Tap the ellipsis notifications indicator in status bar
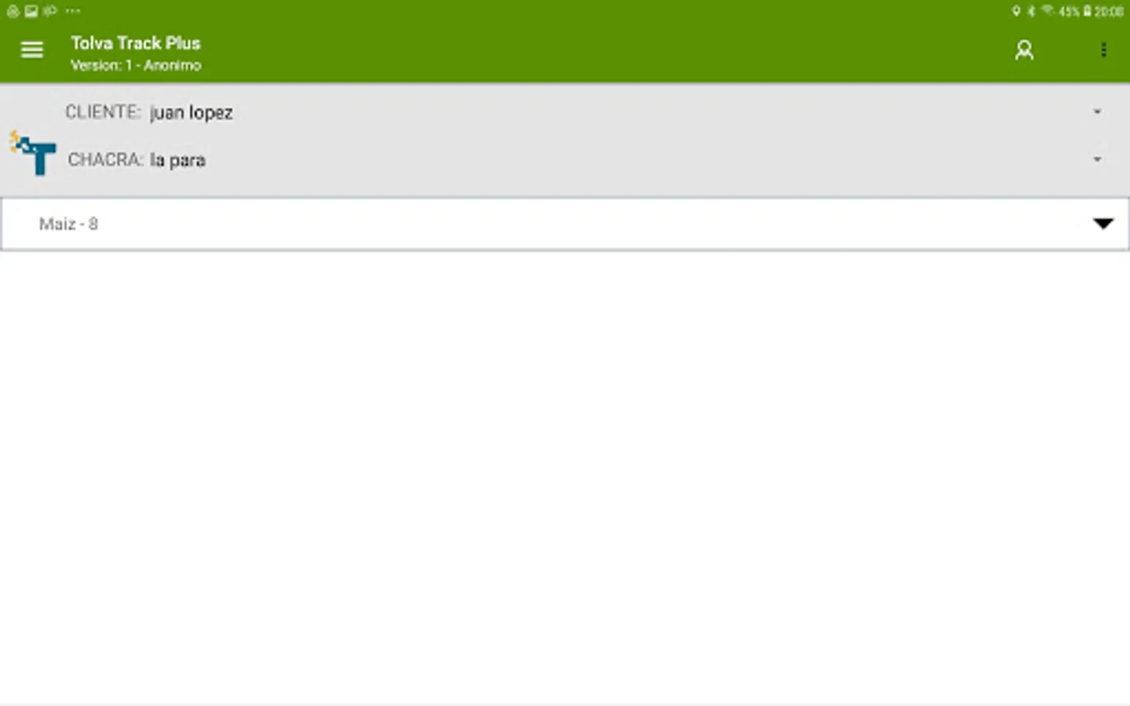Viewport: 1130px width, 706px height. click(x=73, y=11)
